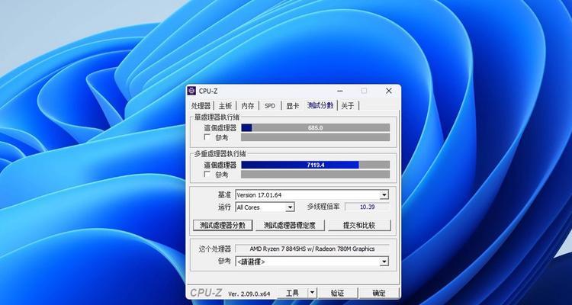The image size is (572, 305).
Task: Open the 关于 tab
Action: pyautogui.click(x=348, y=106)
